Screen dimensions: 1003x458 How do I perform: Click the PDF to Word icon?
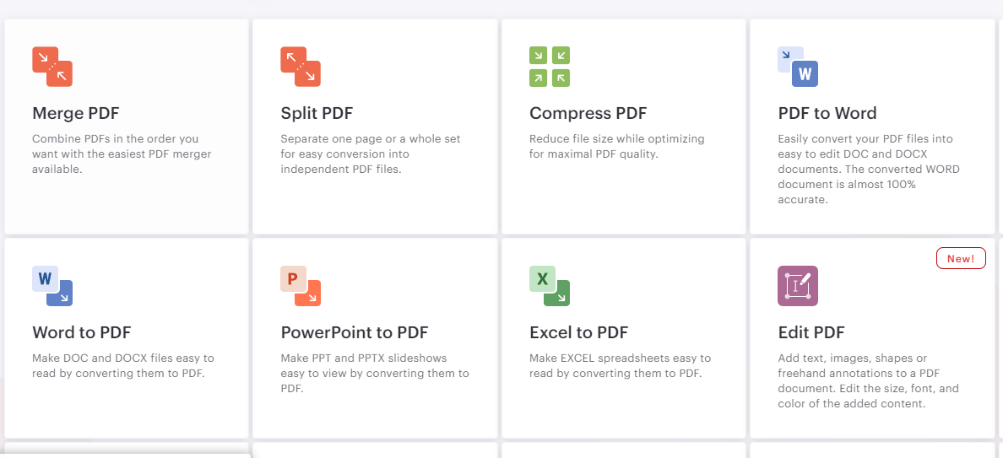coord(798,67)
